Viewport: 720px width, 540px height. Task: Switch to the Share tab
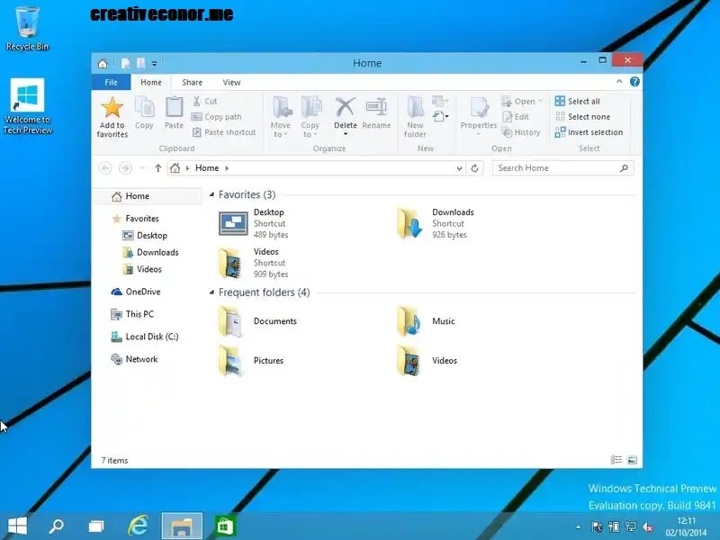(192, 82)
